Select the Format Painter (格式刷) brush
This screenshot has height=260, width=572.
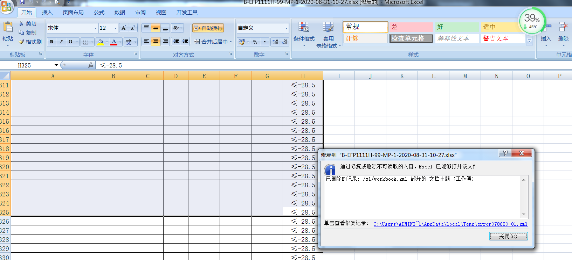point(21,42)
